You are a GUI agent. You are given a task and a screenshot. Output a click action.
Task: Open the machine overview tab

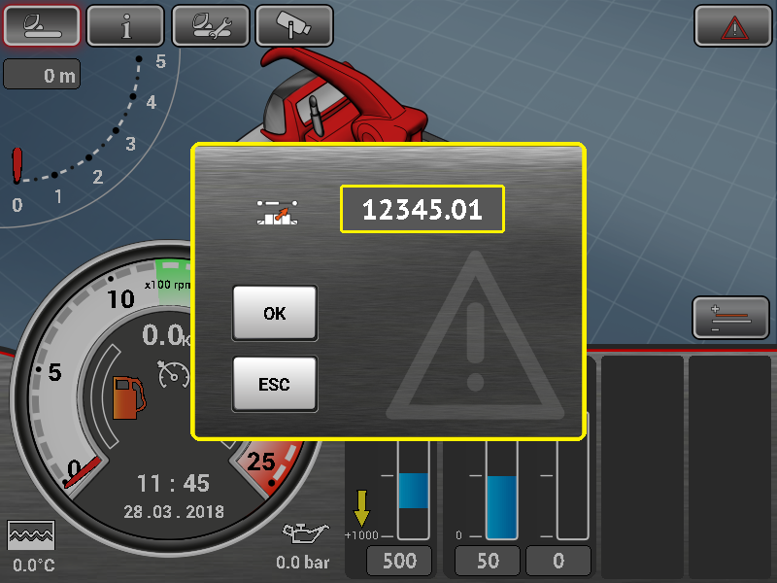[41, 25]
